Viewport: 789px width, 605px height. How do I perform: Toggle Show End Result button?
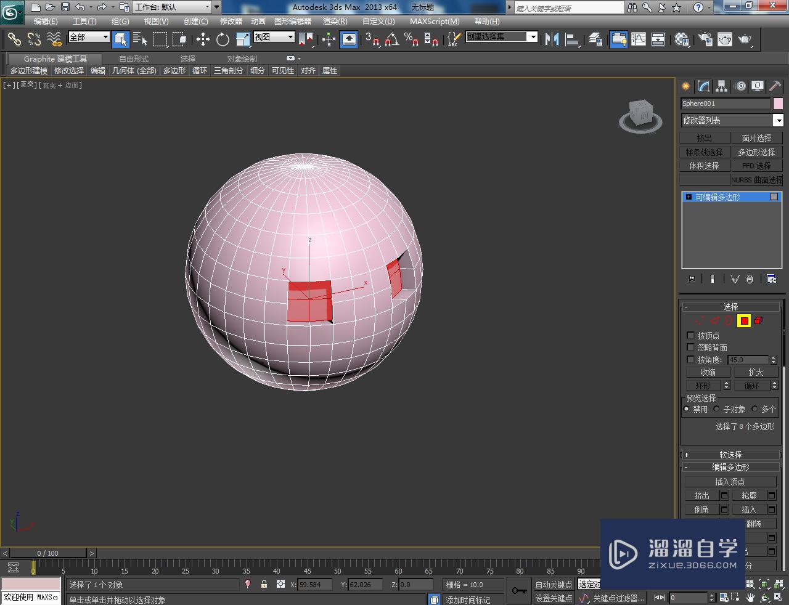[x=712, y=279]
